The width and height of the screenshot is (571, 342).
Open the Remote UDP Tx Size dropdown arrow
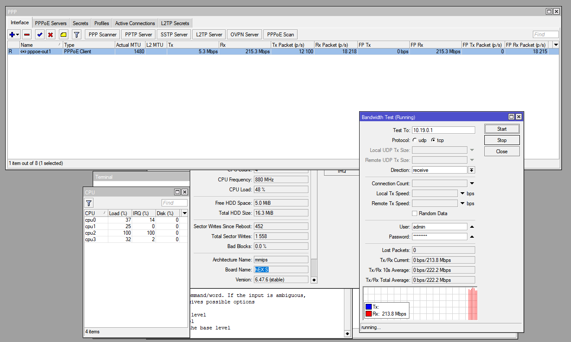(x=472, y=160)
